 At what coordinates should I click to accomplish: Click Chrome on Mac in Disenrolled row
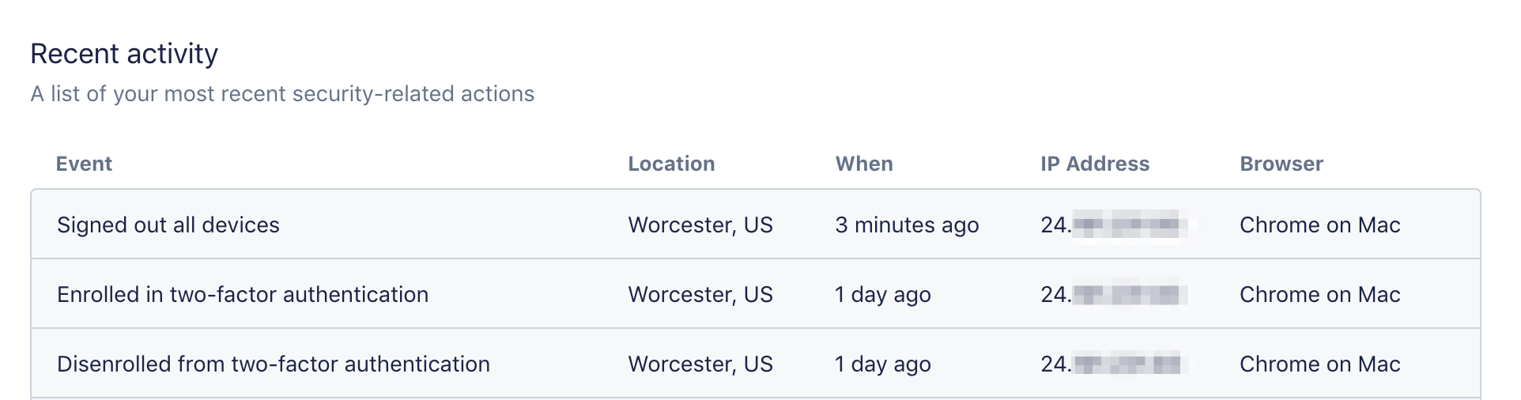click(x=1319, y=364)
